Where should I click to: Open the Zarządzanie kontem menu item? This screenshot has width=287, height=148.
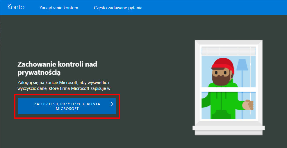pos(59,8)
